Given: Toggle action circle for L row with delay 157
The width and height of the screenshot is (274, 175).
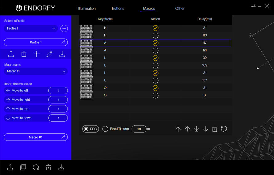Looking at the screenshot, I should pos(155,81).
